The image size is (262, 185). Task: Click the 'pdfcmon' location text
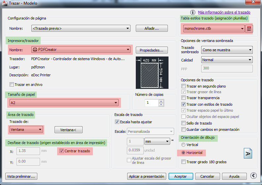pos(38,67)
